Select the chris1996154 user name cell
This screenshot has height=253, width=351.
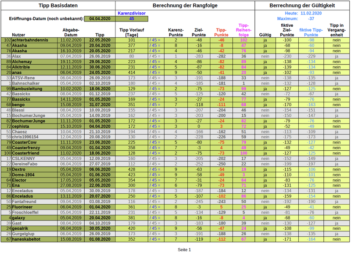[x=35, y=137]
